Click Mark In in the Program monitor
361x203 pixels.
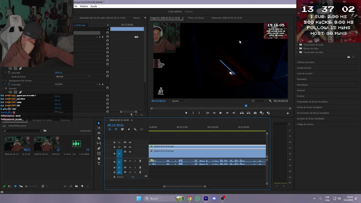point(193,113)
